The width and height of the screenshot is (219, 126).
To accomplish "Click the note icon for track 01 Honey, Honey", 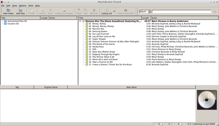I will point(87,23).
